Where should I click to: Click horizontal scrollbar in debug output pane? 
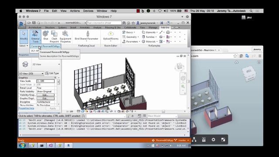[x=41, y=135]
